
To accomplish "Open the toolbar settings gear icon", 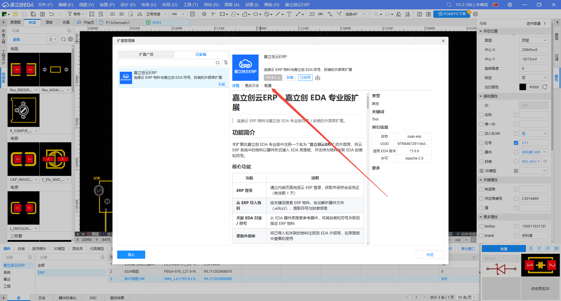I will coord(475,14).
